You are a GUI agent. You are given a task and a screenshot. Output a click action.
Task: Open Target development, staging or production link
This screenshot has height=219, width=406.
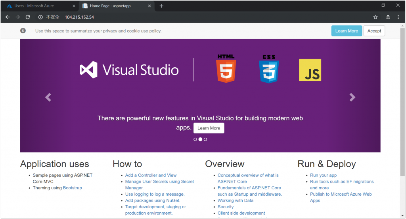155,210
